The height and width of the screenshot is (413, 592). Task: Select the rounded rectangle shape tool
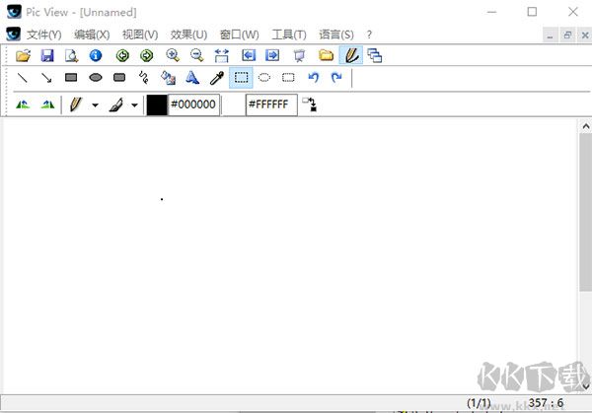pos(119,78)
